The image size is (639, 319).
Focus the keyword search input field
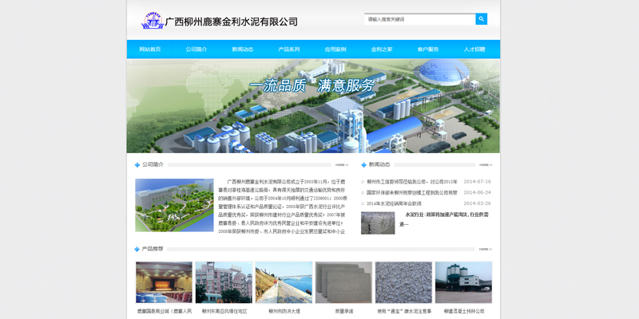[x=419, y=19]
